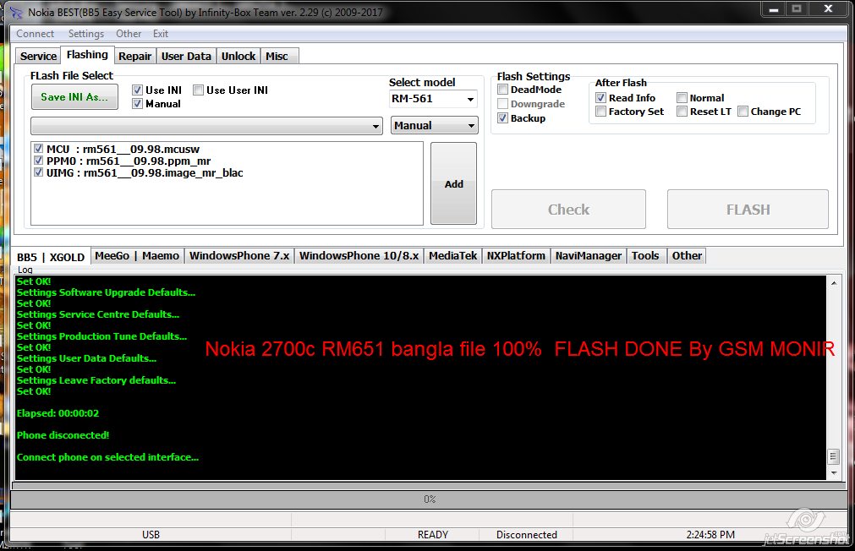Screen dimensions: 855x551
Task: Maximize the Nokia BEST window
Action: [x=797, y=8]
